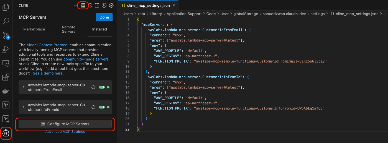Click the Configure MCP Servers button
This screenshot has width=388, height=143.
tap(65, 124)
